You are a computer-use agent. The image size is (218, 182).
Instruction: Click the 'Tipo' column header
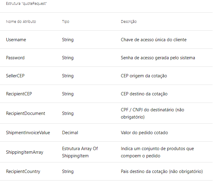coord(65,22)
